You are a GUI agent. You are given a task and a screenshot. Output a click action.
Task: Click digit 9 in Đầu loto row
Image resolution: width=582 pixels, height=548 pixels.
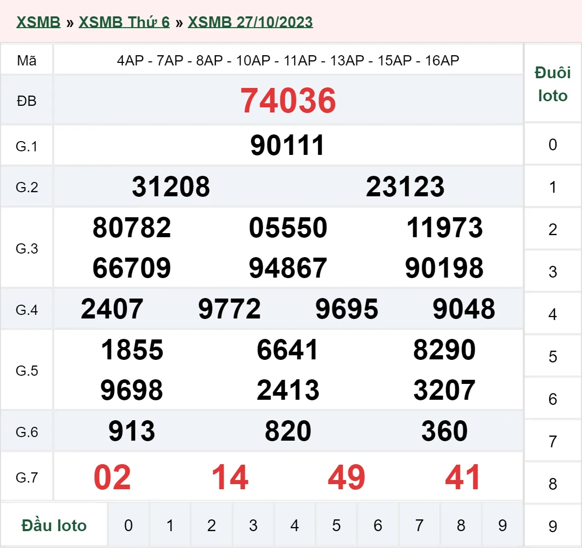pyautogui.click(x=502, y=524)
